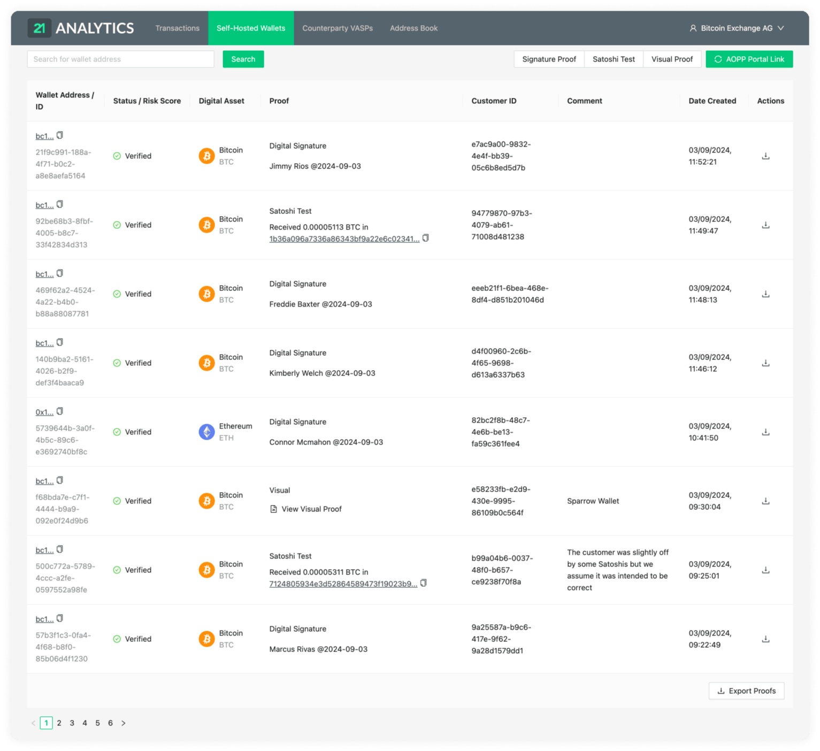Screen dimensions: 820x751
Task: Click the Bitcoin asset icon in second row
Action: [x=206, y=225]
